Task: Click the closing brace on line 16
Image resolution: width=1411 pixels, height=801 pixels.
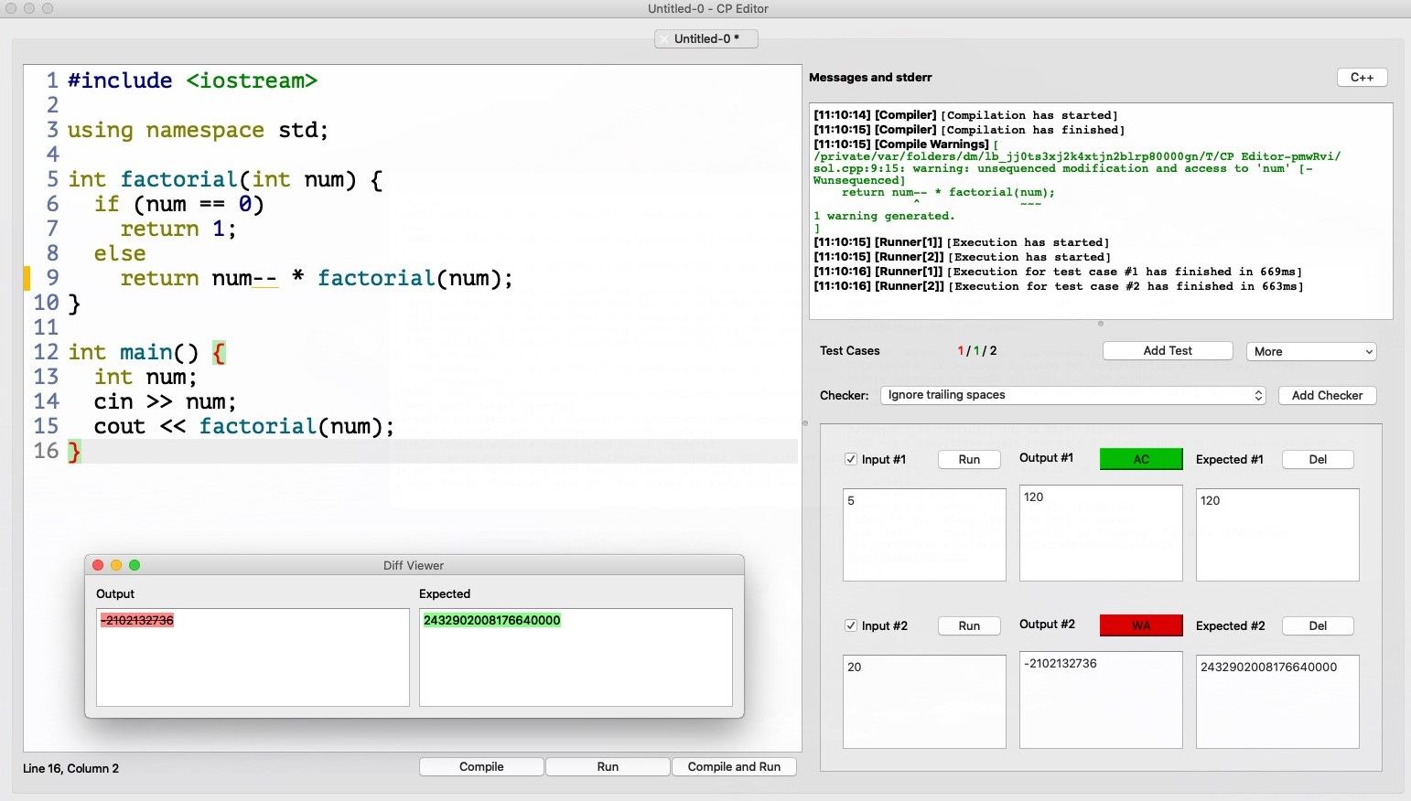Action: click(x=74, y=451)
